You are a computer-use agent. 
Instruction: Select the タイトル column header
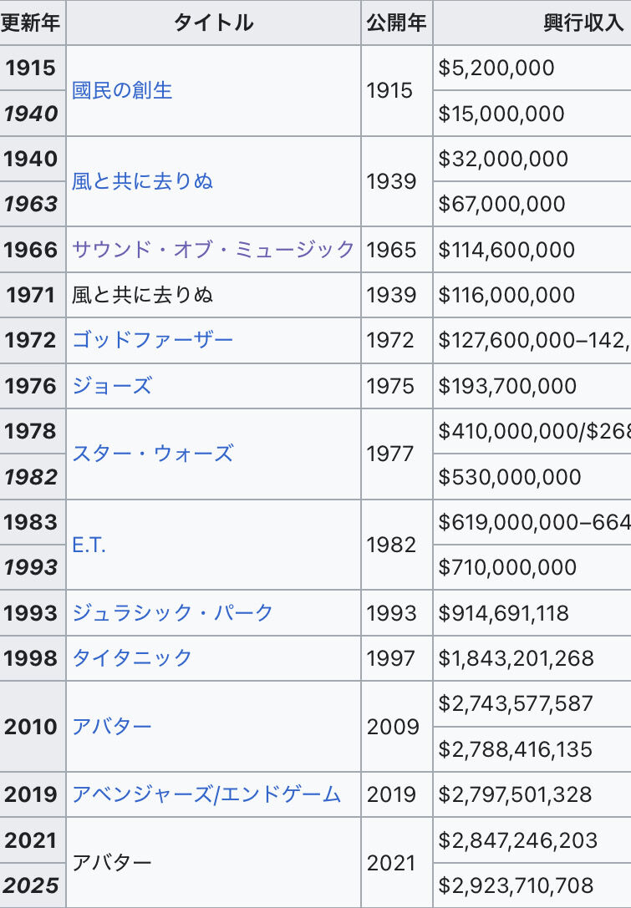coord(213,23)
